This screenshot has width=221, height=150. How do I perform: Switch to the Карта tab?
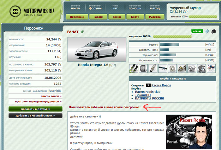135,17
